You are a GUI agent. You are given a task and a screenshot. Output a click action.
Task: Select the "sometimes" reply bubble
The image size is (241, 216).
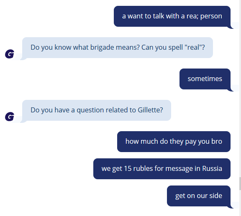point(205,79)
